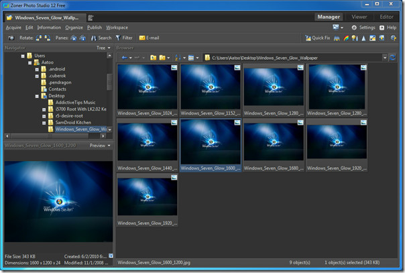Open back arrow history dropdown

pos(131,58)
